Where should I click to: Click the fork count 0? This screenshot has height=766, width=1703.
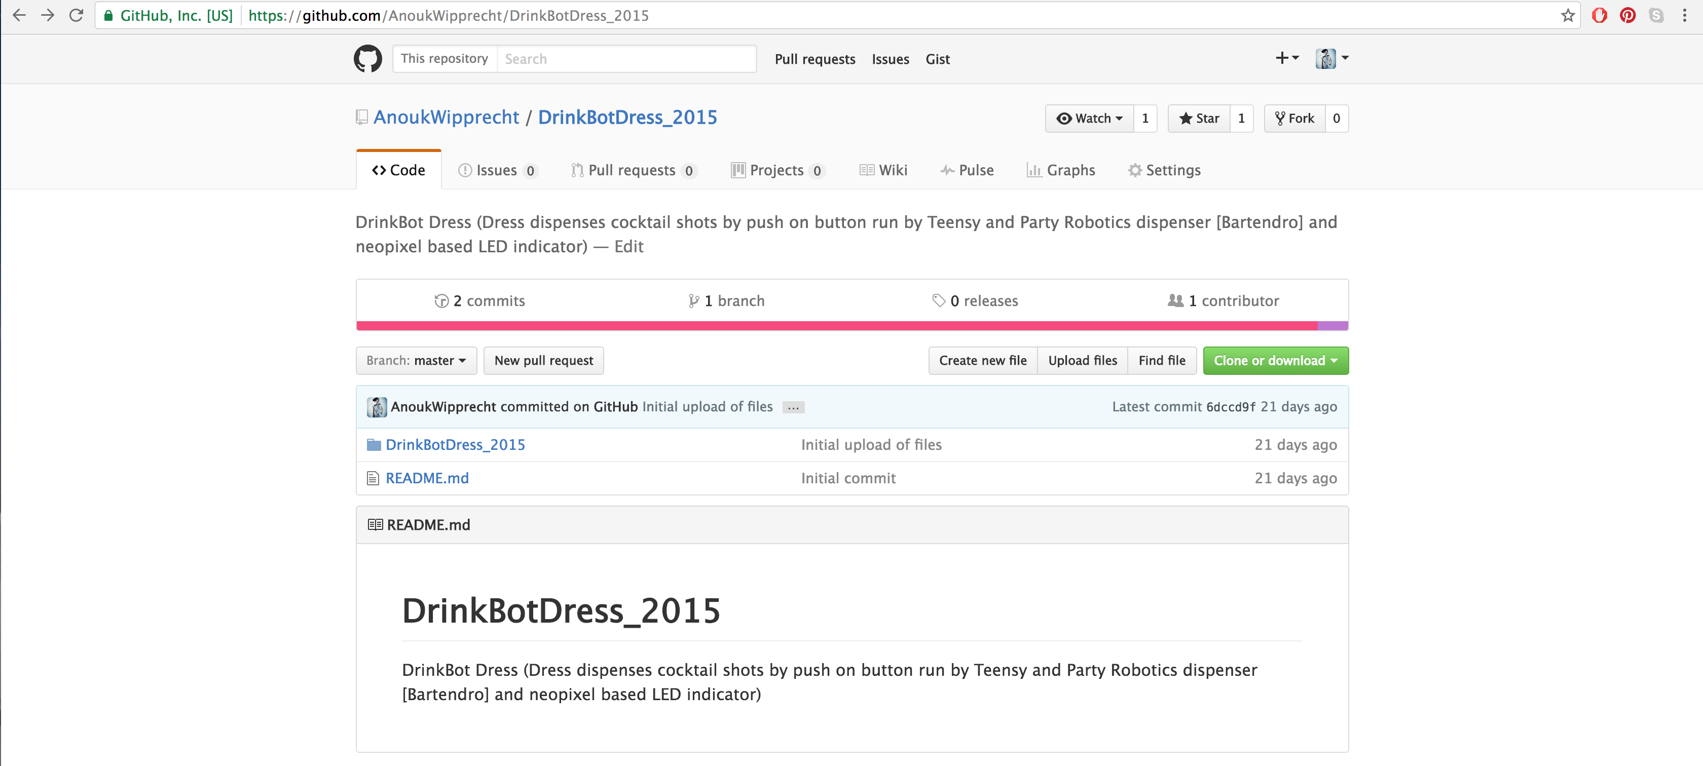(x=1336, y=119)
